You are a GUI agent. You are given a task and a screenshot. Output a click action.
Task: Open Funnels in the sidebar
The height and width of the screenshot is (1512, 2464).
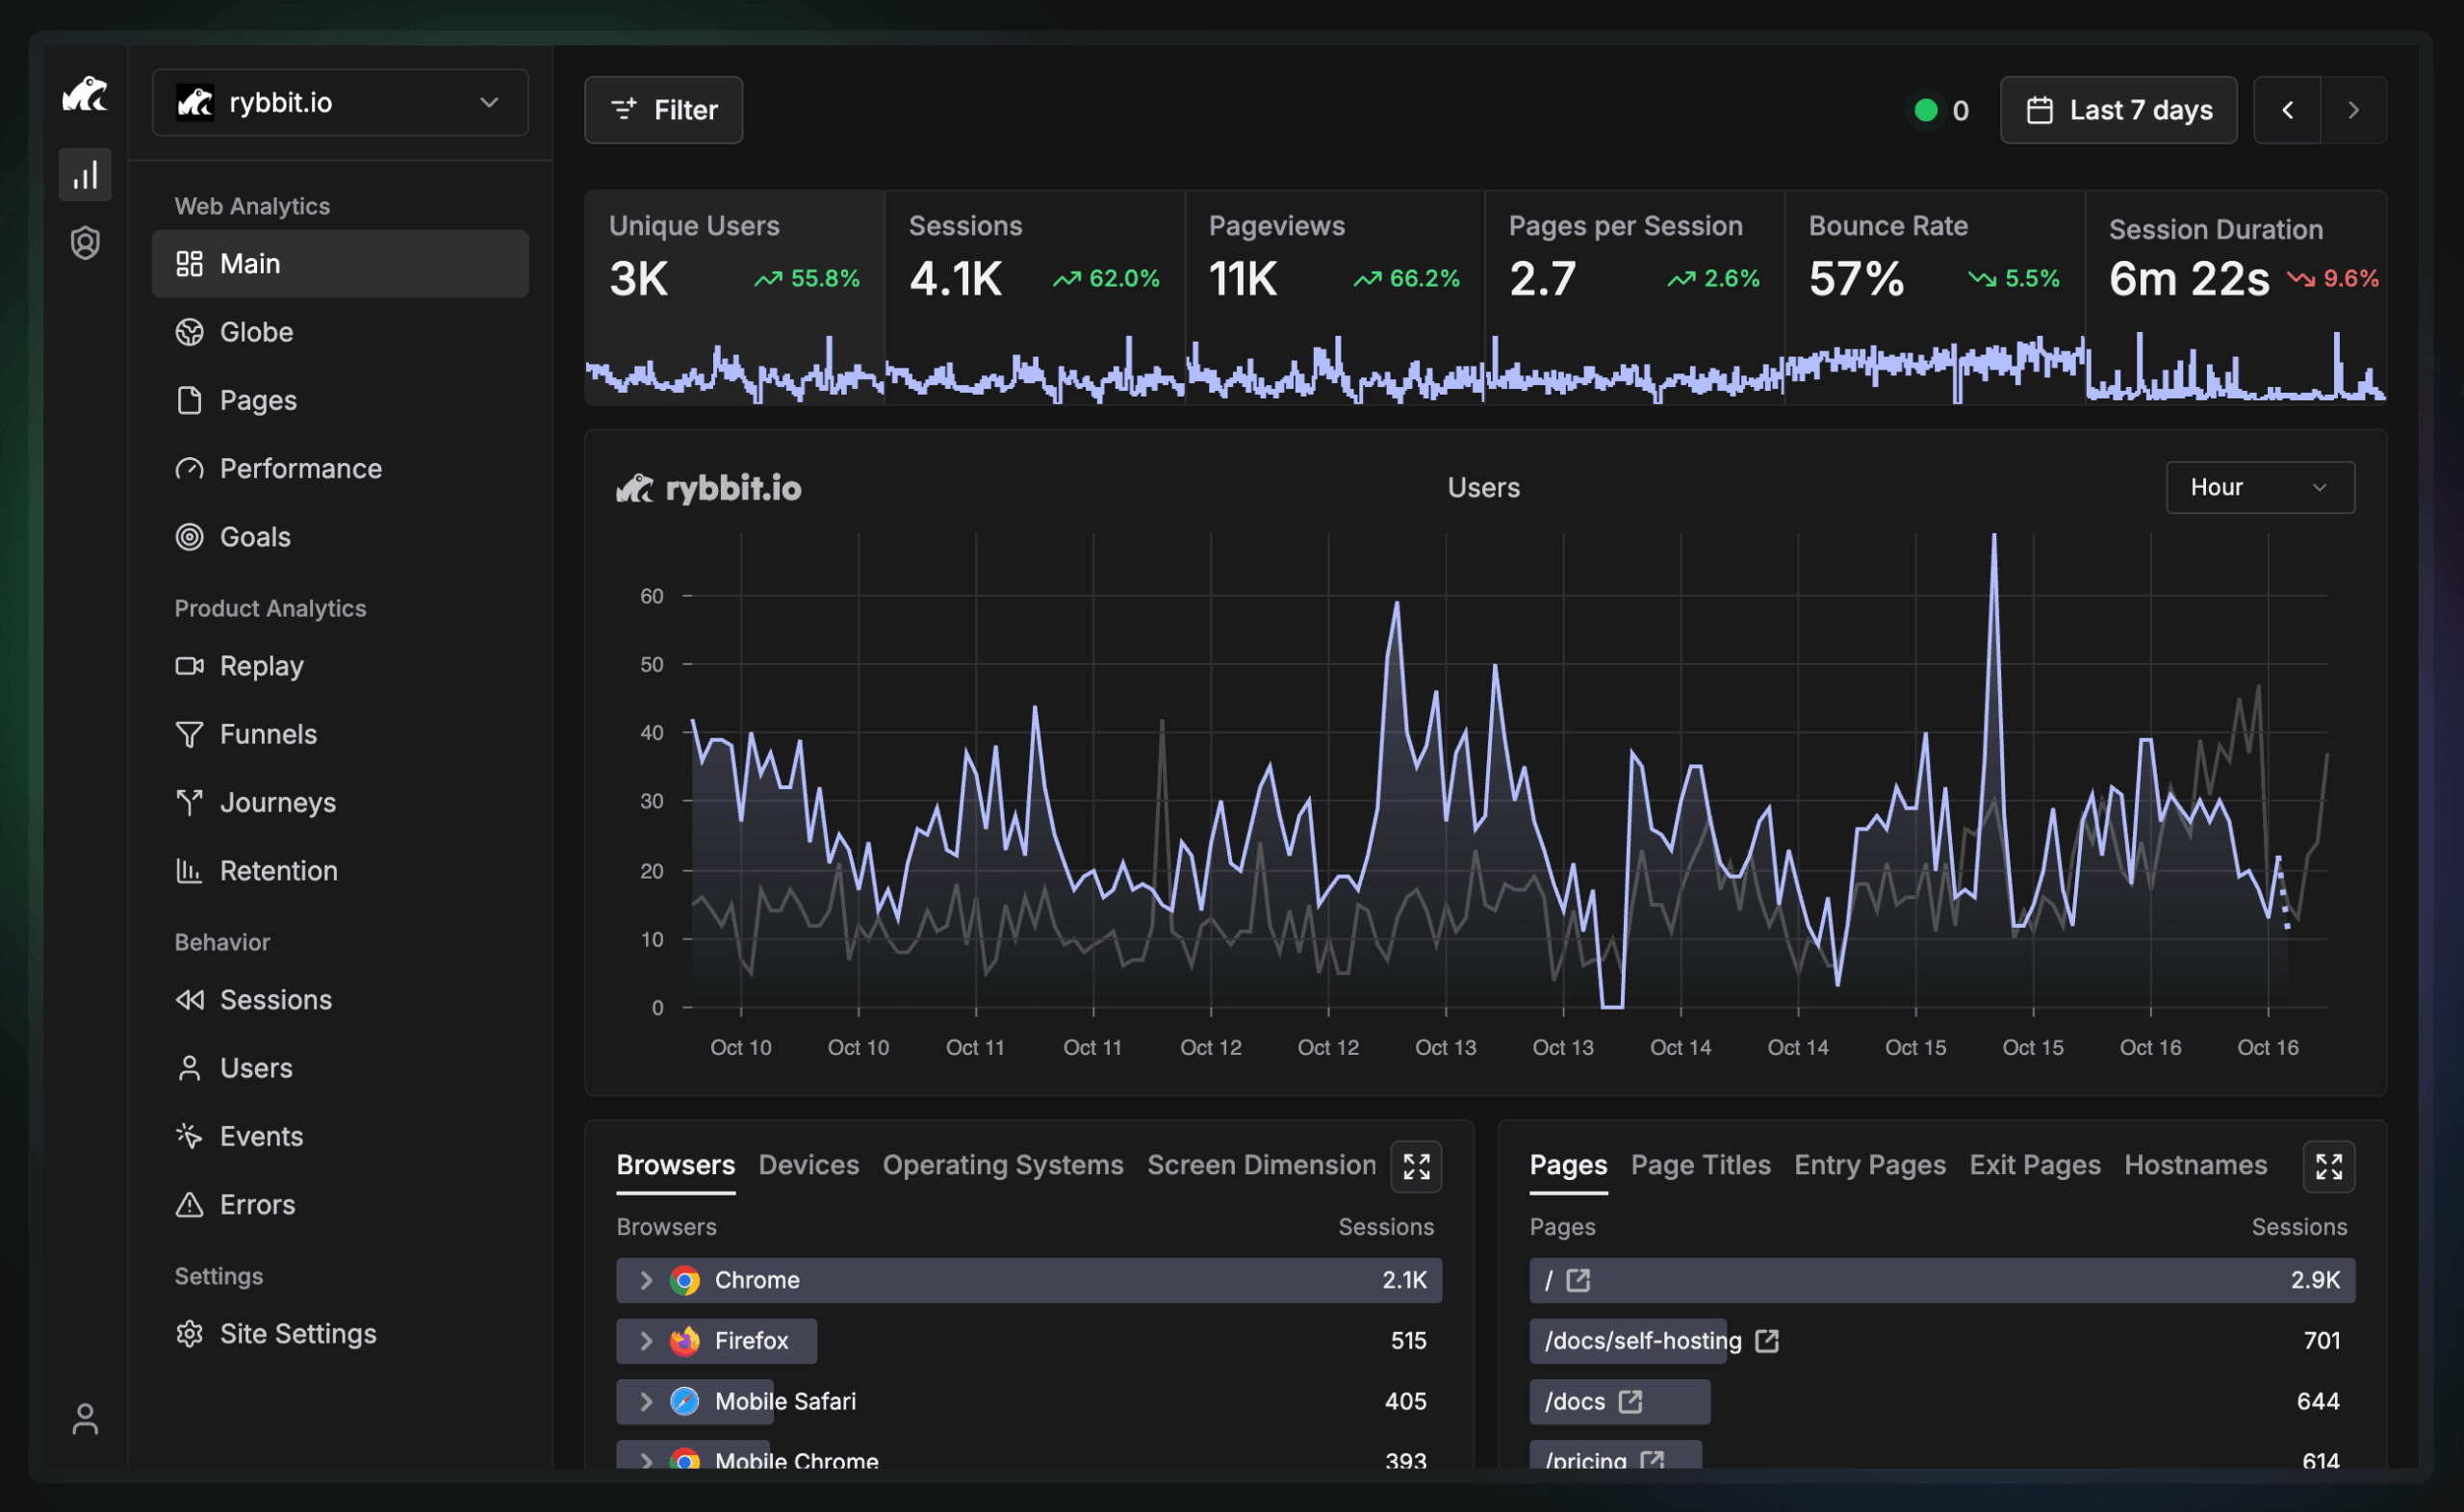[267, 734]
